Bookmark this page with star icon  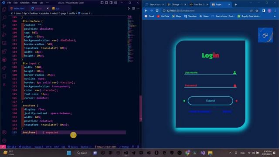click(x=257, y=10)
